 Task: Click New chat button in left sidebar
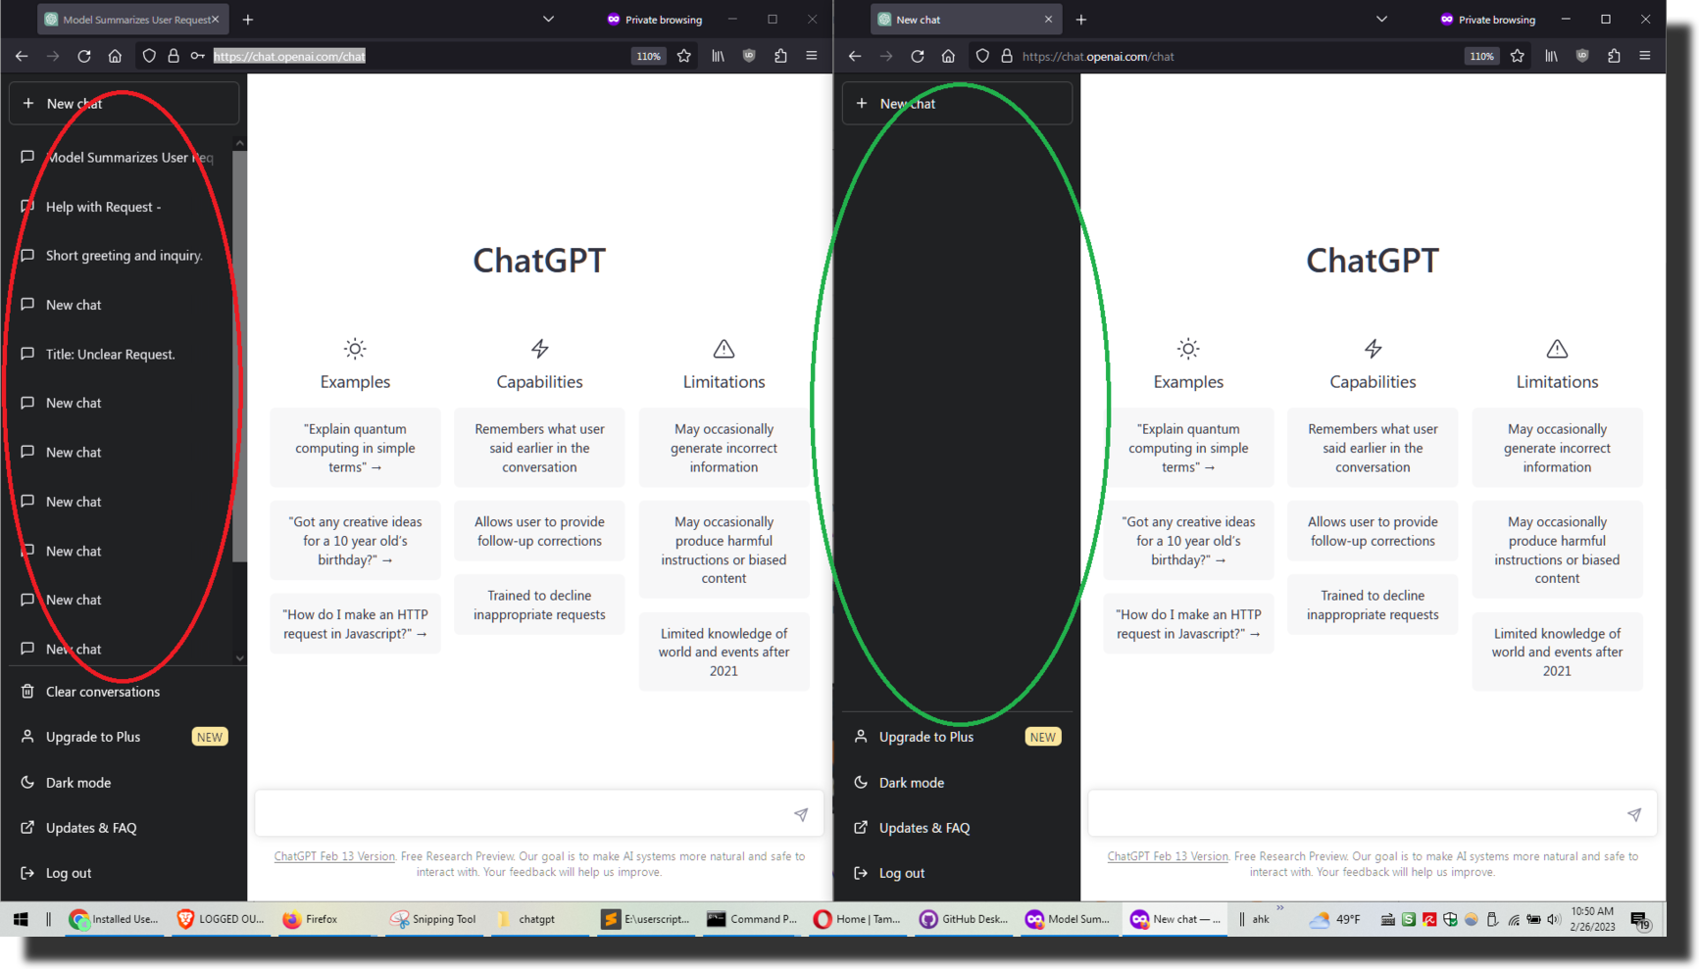pyautogui.click(x=124, y=103)
